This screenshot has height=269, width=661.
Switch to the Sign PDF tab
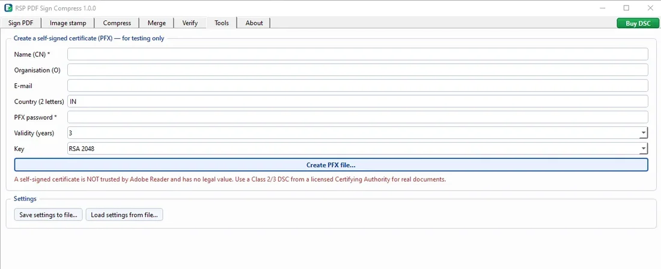point(20,23)
